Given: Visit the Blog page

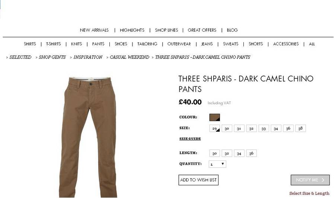Looking at the screenshot, I should [232, 30].
